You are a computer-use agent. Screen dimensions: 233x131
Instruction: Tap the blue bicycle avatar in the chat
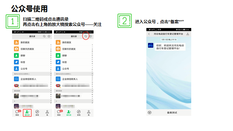pos(151,45)
